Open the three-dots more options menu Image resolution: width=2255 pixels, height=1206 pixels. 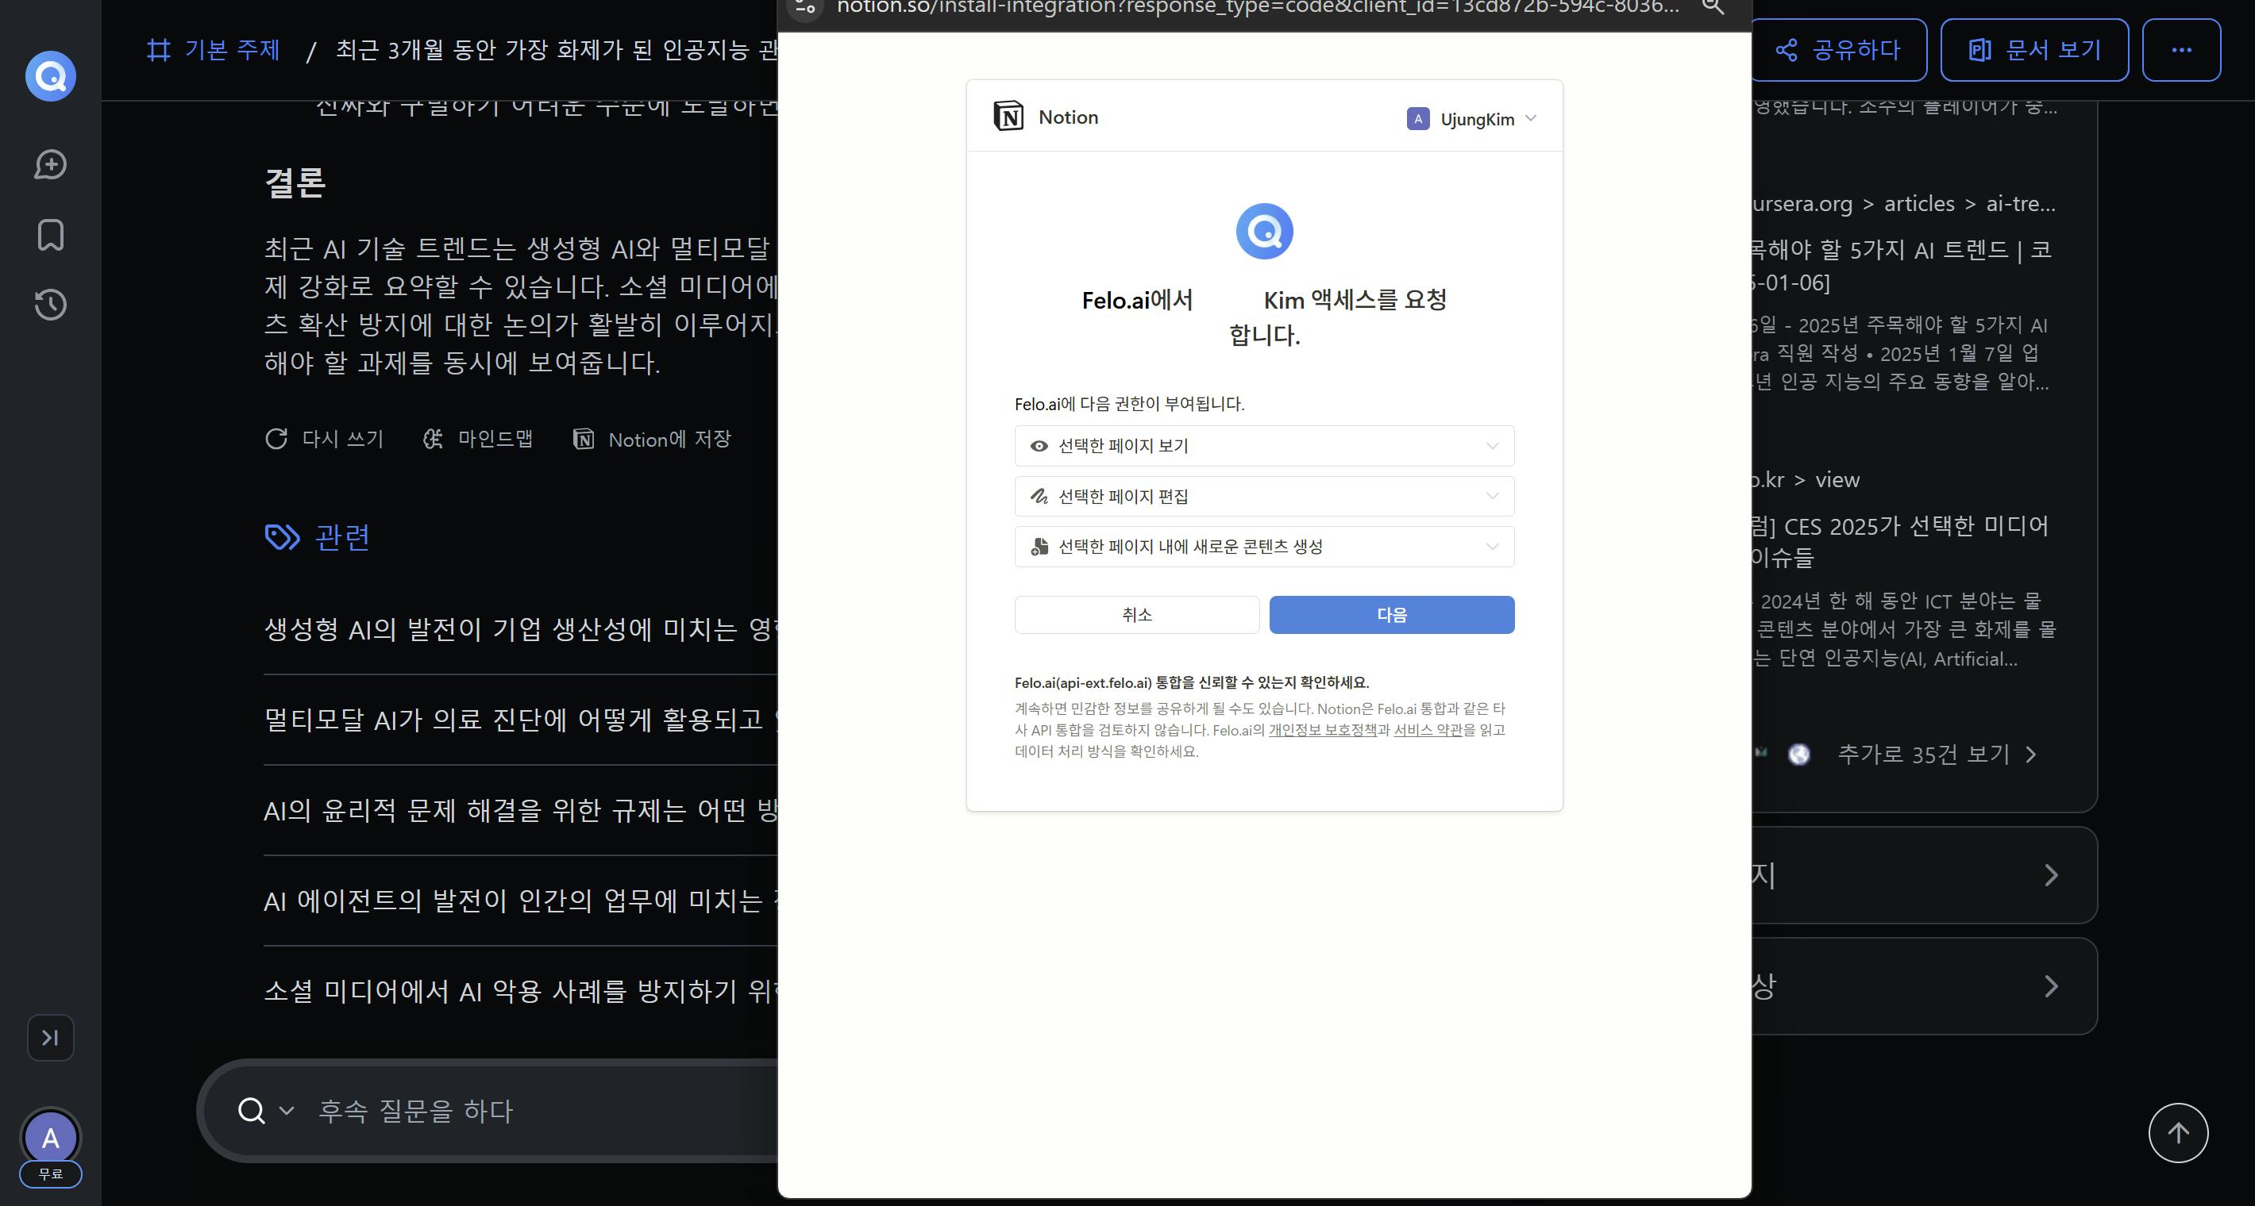(x=2180, y=50)
